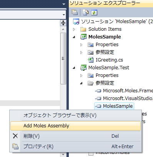Click Properties folder icon under MolesSample
The width and height of the screenshot is (153, 157).
pyautogui.click(x=91, y=45)
